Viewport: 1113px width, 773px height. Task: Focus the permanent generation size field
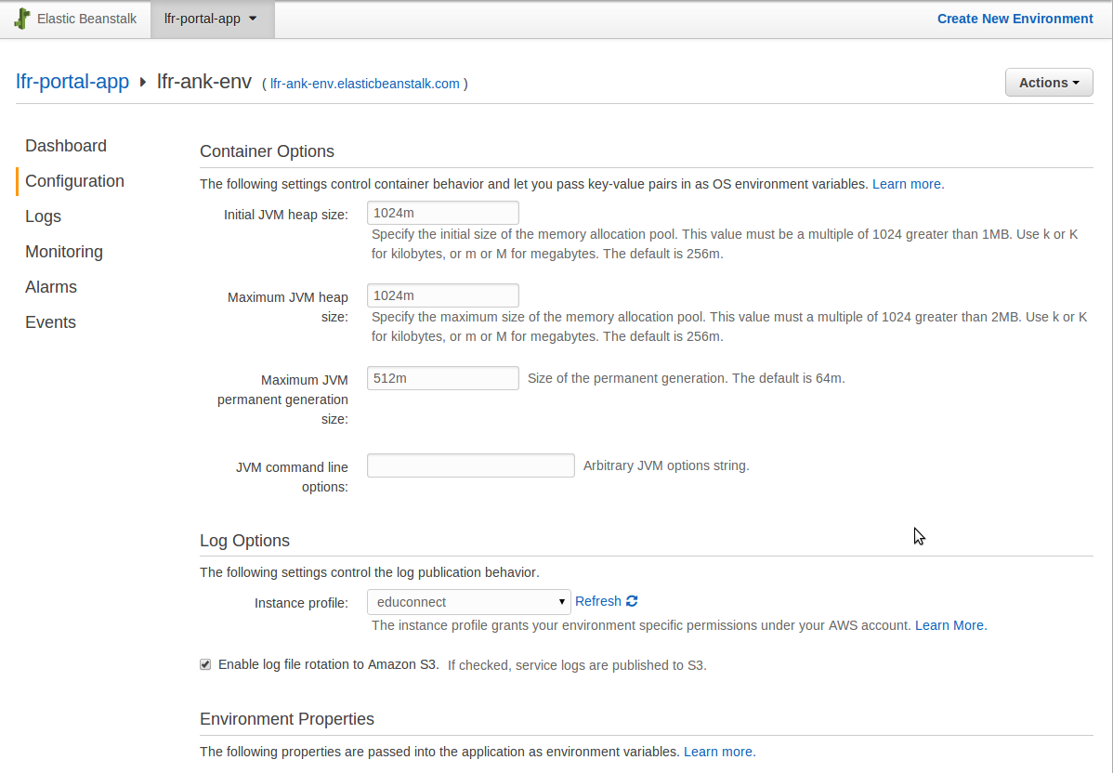(x=443, y=378)
